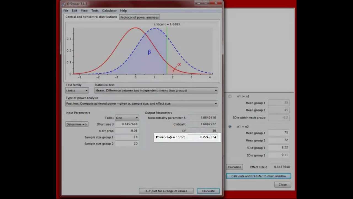Click the Close button in side panel
The width and height of the screenshot is (353, 199).
point(282,185)
